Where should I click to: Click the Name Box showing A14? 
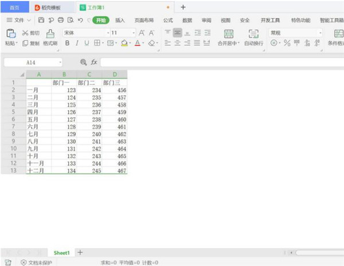[x=33, y=62]
